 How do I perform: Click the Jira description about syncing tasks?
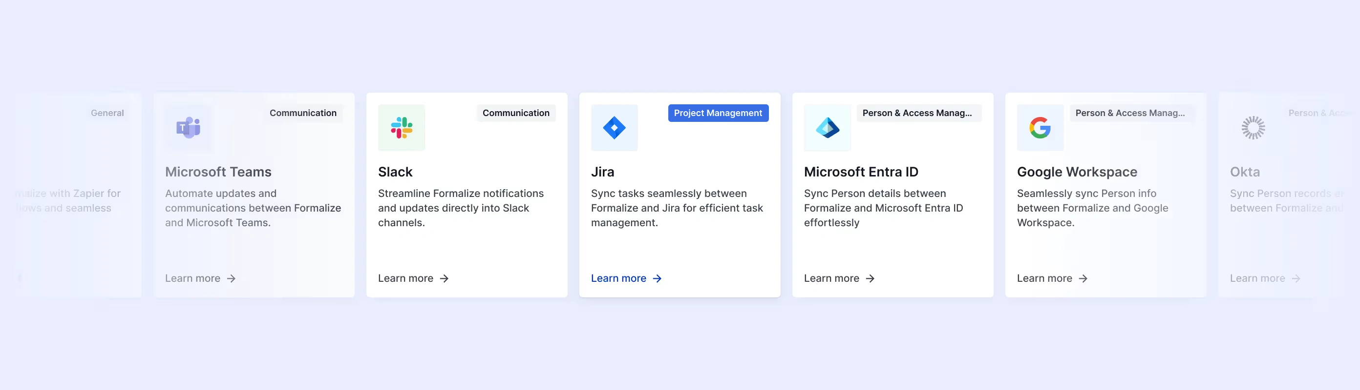coord(677,208)
